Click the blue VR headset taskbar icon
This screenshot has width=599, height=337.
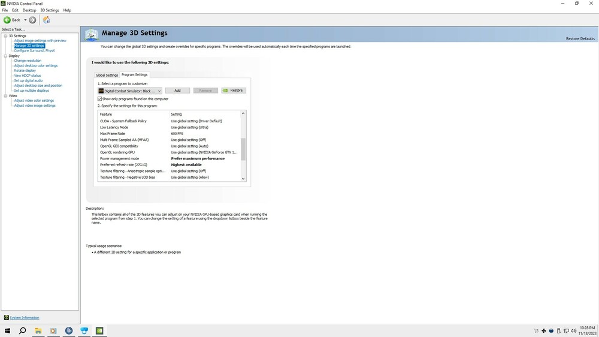click(84, 330)
